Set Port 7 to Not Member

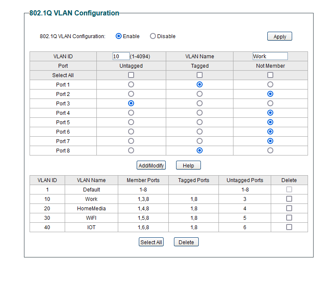[270, 141]
